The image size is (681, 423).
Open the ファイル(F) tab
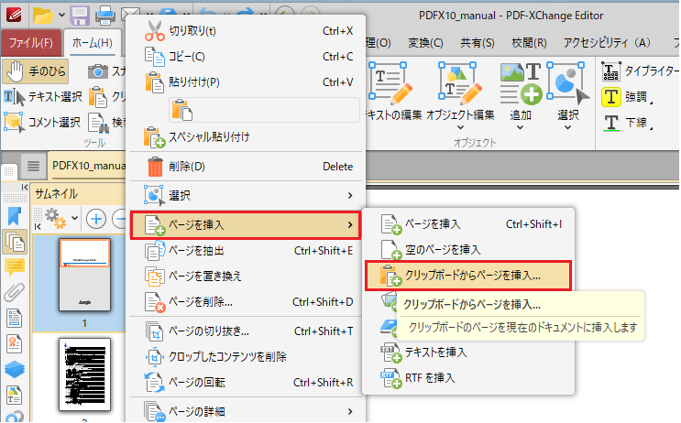pyautogui.click(x=31, y=42)
